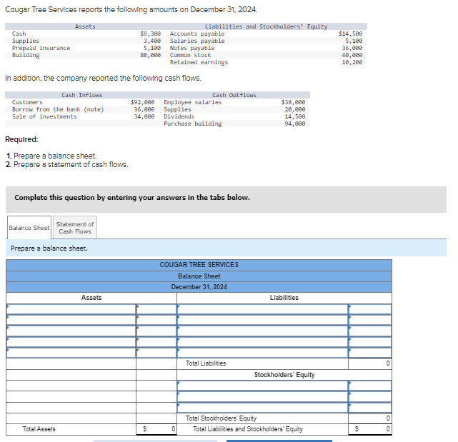
Task: Open fourth asset account name dropdown
Action: pyautogui.click(x=71, y=342)
